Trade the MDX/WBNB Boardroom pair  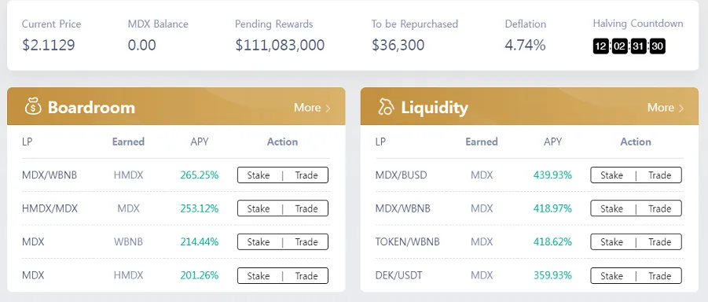point(306,175)
